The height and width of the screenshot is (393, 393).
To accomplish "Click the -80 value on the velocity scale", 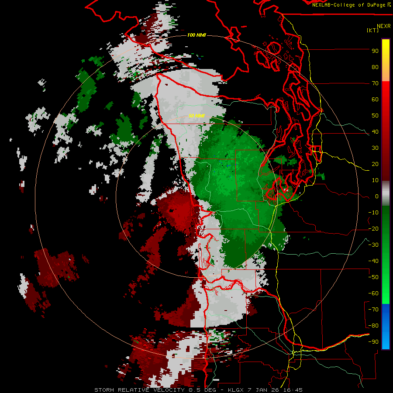I will (x=373, y=326).
